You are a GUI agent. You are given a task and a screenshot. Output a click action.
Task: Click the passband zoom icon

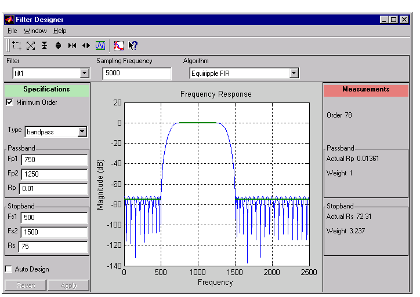[x=100, y=45]
